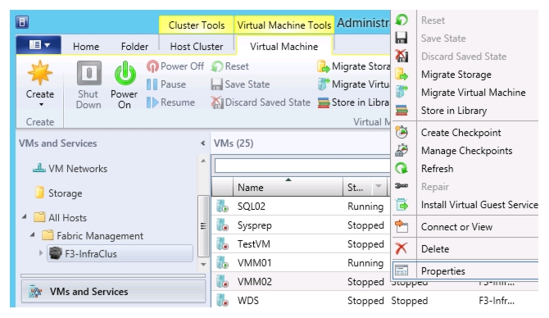Screen dimensions: 549x318
Task: Click Pause in the ribbon
Action: click(166, 84)
